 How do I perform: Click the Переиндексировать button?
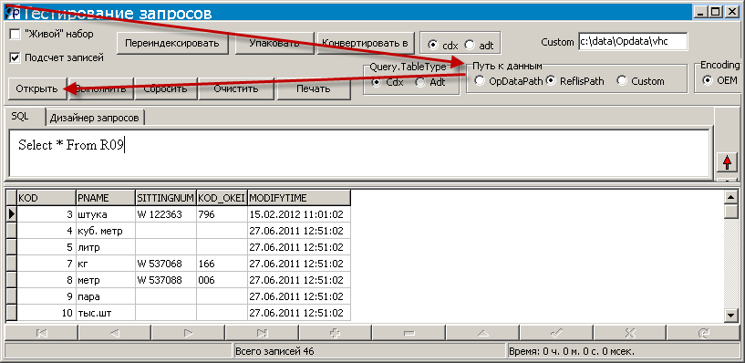172,43
